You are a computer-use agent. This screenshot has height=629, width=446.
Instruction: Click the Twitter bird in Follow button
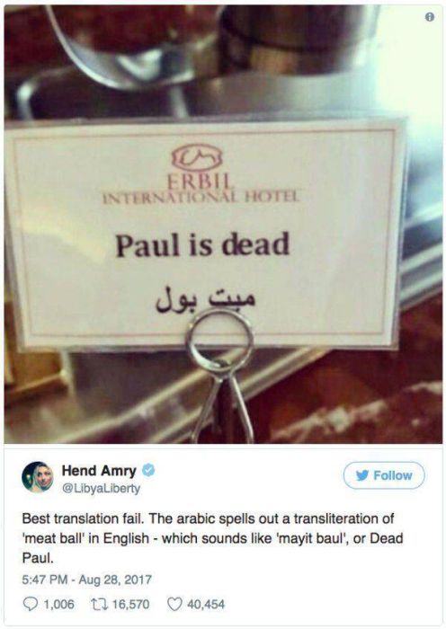coord(362,475)
